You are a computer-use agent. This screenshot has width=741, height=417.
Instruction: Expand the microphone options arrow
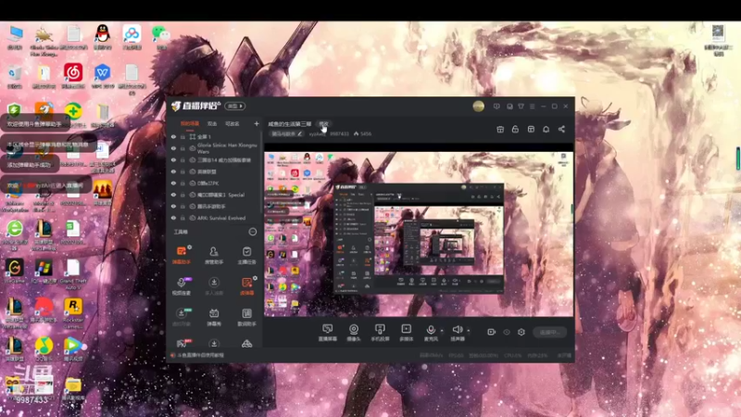click(x=442, y=331)
